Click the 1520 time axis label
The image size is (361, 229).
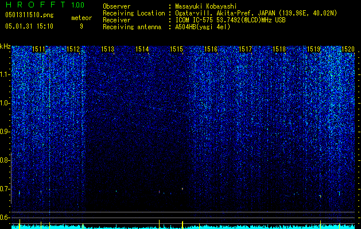[x=348, y=49]
